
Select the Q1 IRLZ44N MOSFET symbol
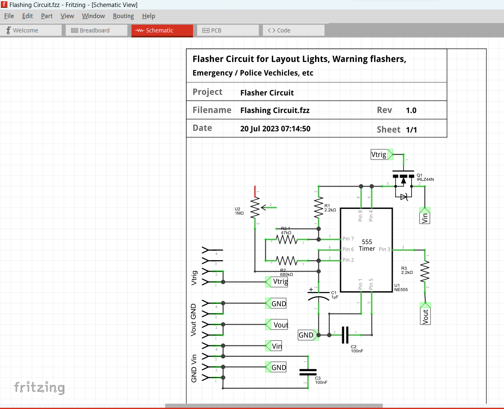tap(403, 181)
